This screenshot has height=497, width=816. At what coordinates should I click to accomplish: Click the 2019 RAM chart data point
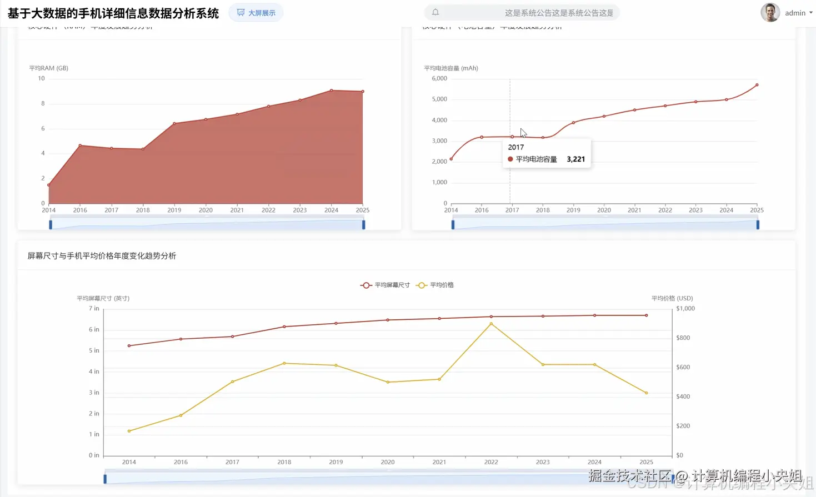coord(174,123)
